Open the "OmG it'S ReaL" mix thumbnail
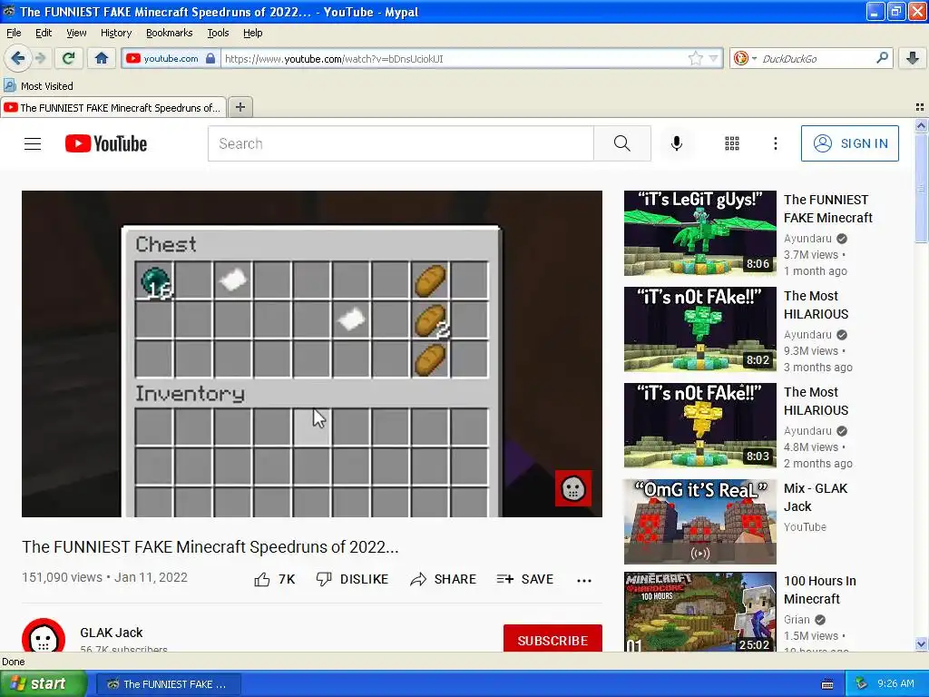 pyautogui.click(x=699, y=522)
